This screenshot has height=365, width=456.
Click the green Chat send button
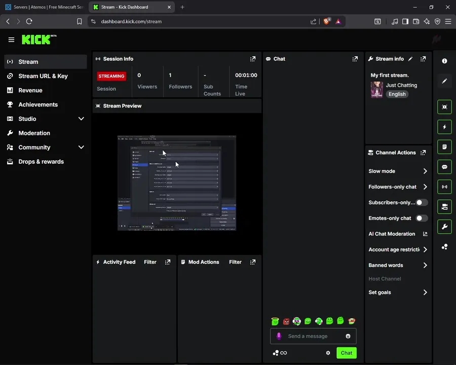point(347,353)
